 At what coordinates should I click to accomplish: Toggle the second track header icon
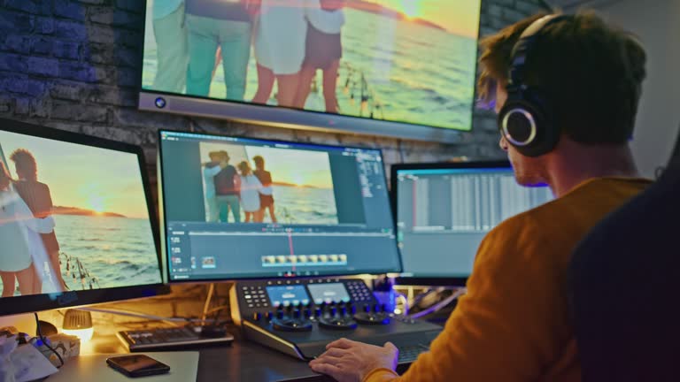pyautogui.click(x=175, y=250)
